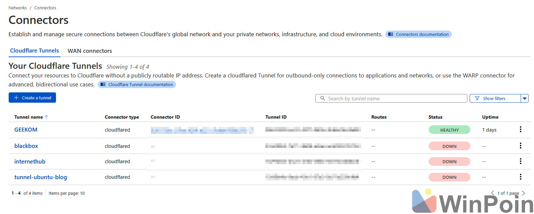The height and width of the screenshot is (214, 534).
Task: Select the Cloudflare Tunnels tab
Action: [34, 51]
